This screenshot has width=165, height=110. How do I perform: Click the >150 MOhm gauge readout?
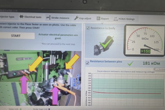[x=145, y=51]
